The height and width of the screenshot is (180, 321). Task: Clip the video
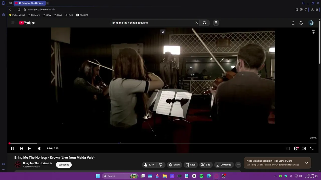click(206, 165)
